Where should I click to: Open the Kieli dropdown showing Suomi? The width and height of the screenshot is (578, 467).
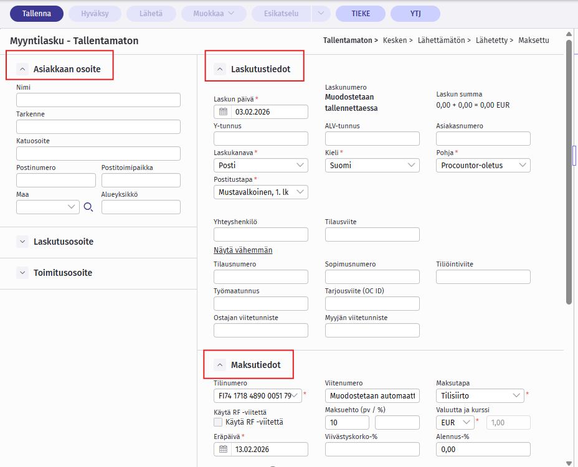coord(372,165)
